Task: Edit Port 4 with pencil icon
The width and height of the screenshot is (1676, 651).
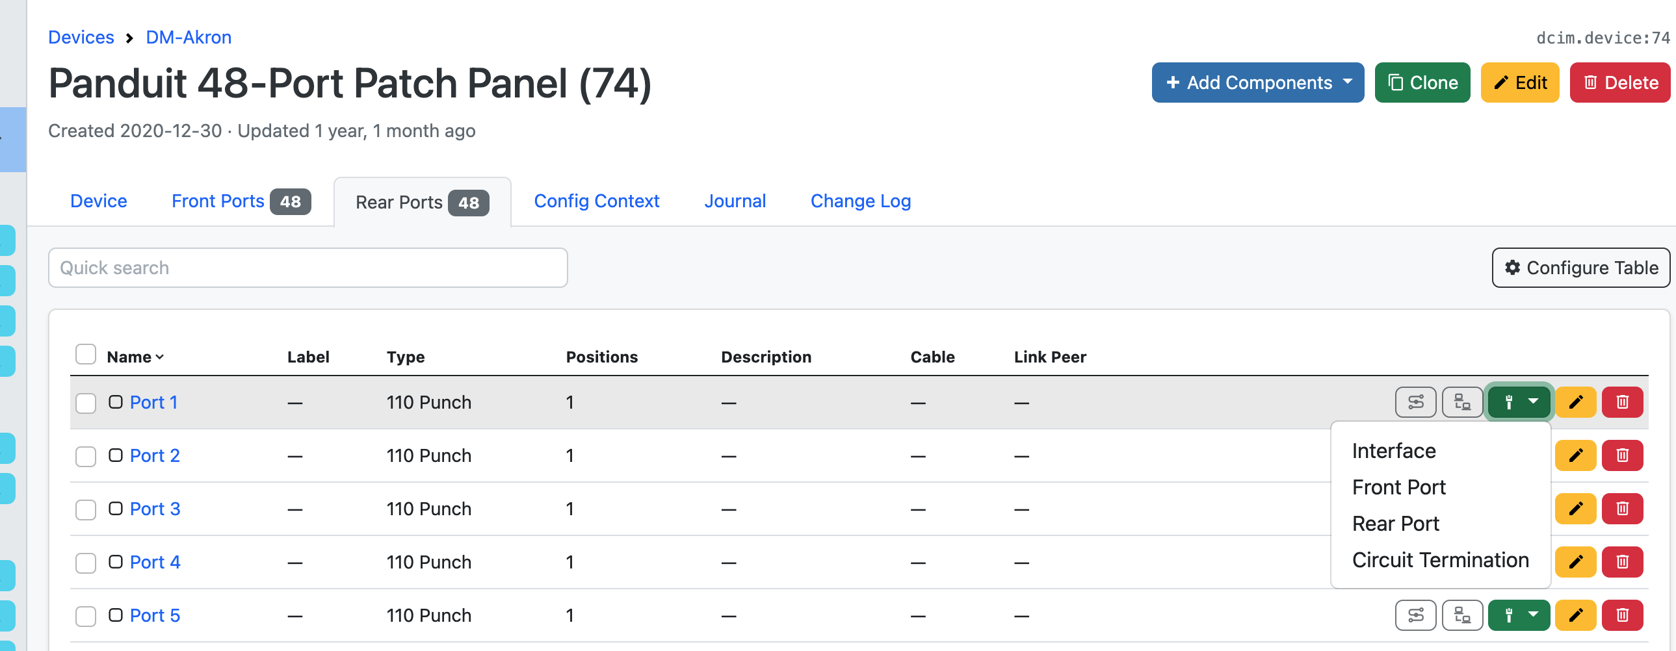Action: pos(1575,563)
